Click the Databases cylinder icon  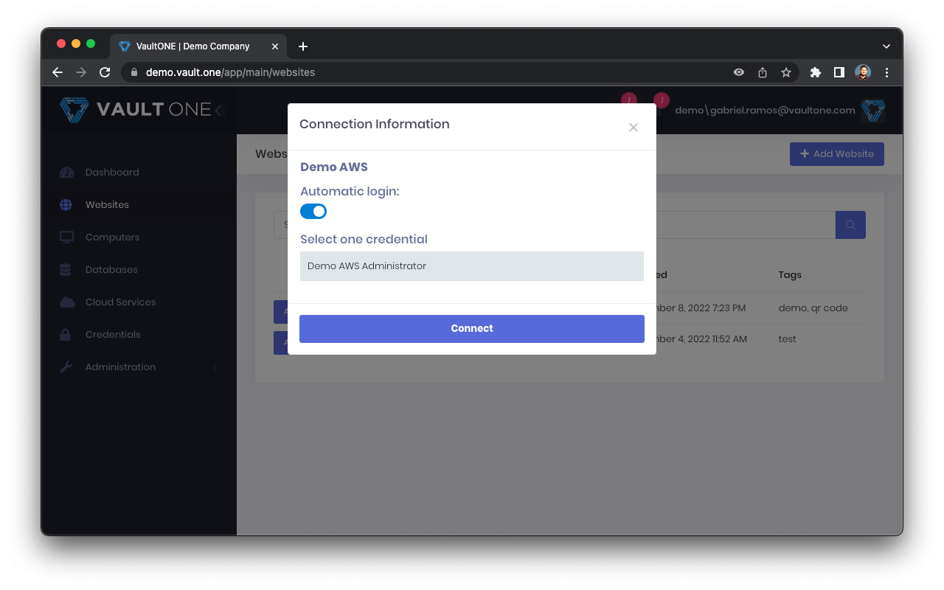coord(66,270)
